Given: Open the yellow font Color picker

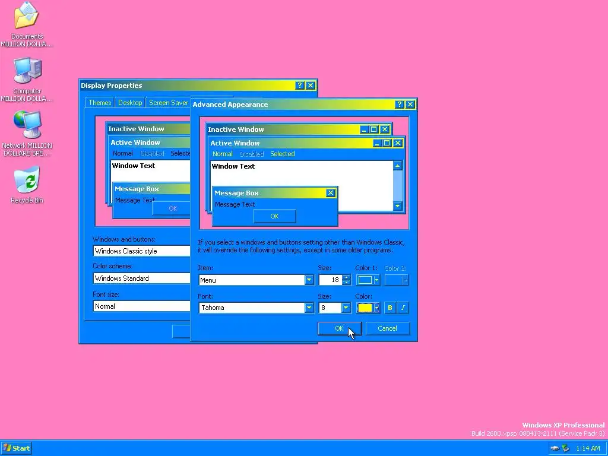Looking at the screenshot, I should pos(368,308).
